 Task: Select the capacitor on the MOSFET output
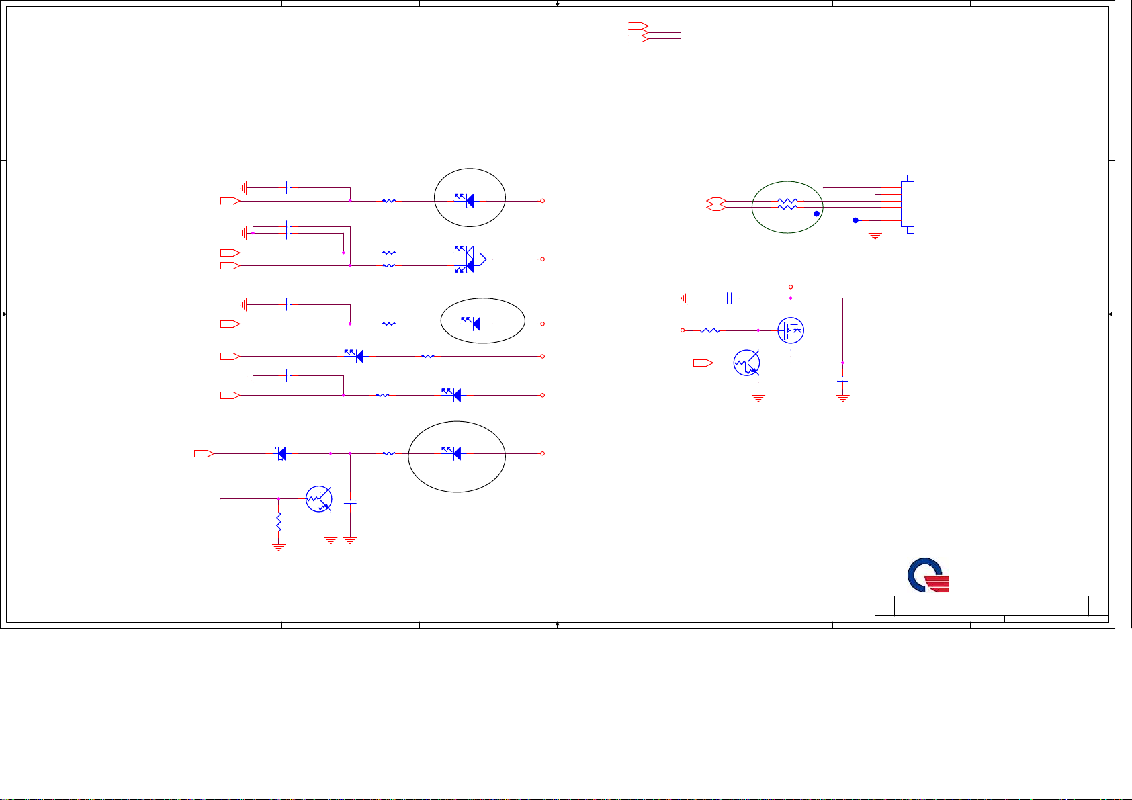(x=843, y=380)
